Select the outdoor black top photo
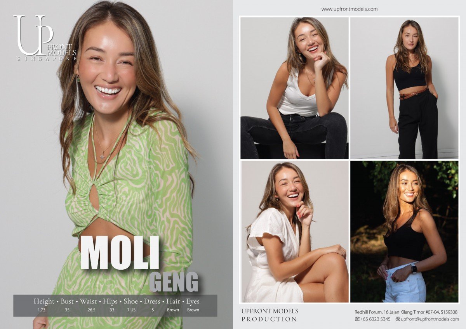 [404, 232]
